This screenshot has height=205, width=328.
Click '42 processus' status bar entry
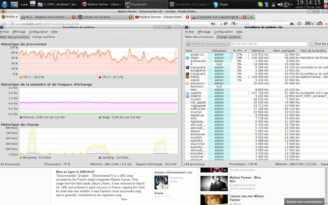[x=10, y=164]
